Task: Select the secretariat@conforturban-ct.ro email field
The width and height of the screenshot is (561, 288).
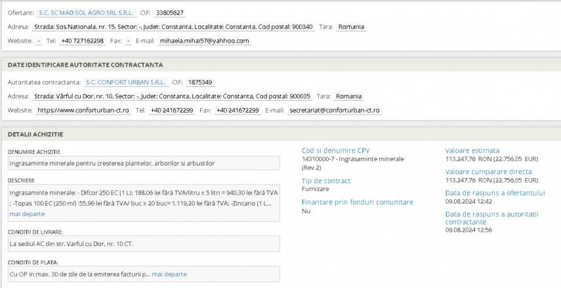Action: (335, 110)
